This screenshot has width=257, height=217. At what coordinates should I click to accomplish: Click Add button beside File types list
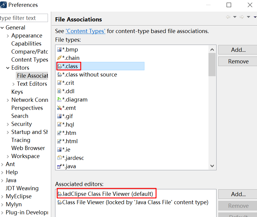tap(238, 50)
